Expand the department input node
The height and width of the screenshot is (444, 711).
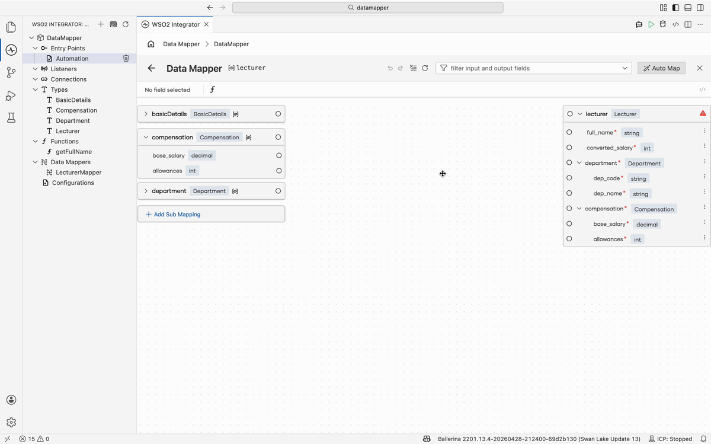click(x=146, y=191)
